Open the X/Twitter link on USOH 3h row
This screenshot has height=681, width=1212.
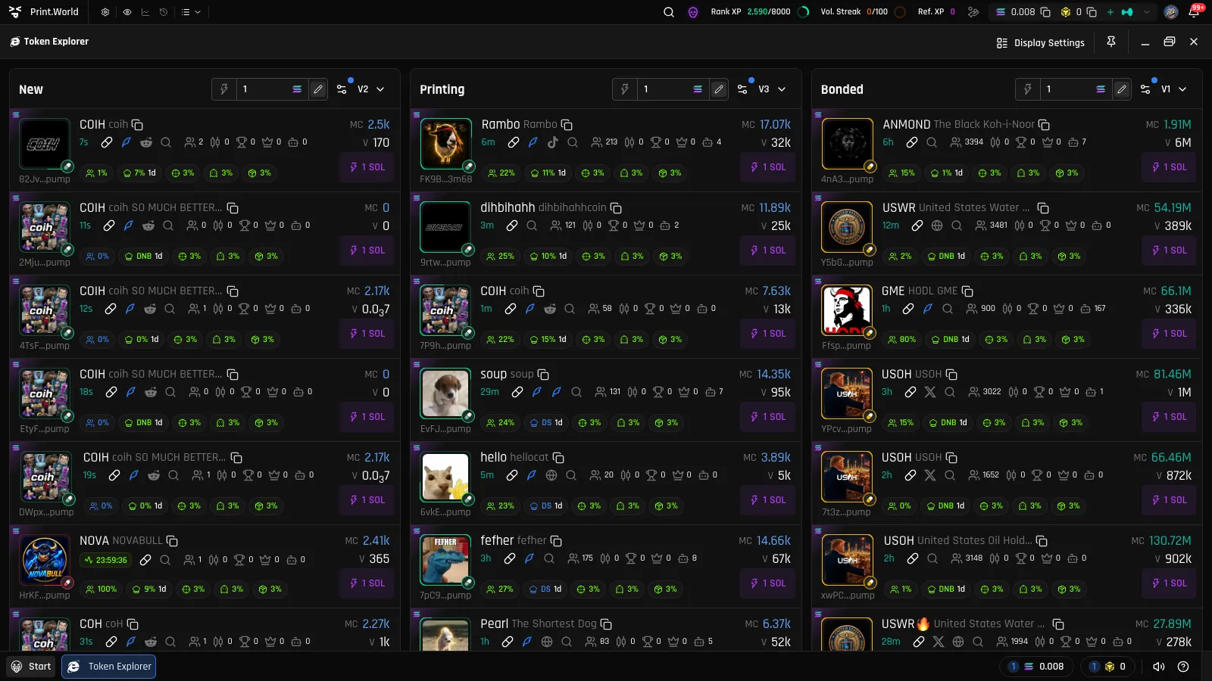(x=930, y=392)
